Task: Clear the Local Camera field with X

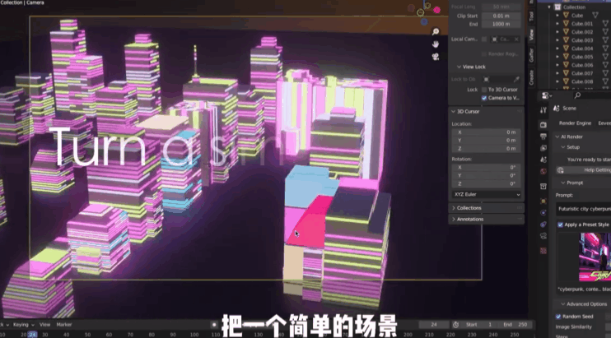Action: pyautogui.click(x=516, y=39)
